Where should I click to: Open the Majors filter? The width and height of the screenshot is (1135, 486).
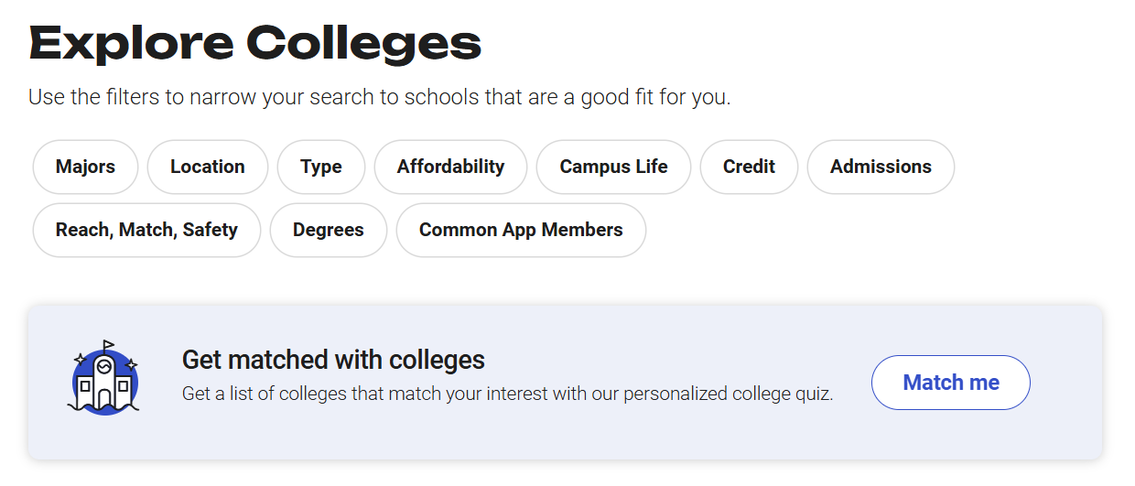point(85,167)
